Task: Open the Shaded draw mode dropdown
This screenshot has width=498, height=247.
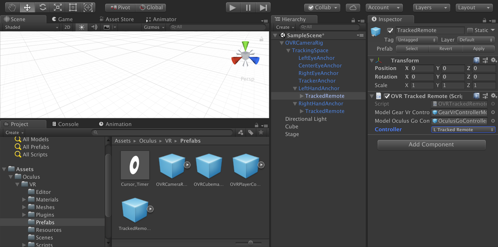Action: click(x=32, y=27)
